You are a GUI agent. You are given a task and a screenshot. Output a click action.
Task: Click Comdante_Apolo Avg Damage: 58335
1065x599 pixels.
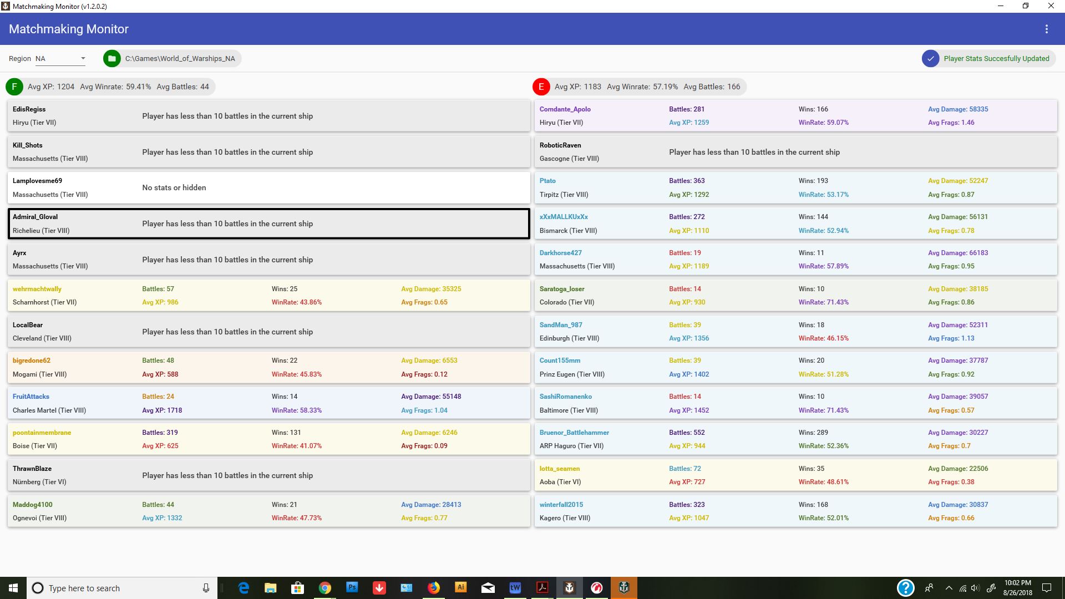[x=958, y=109]
